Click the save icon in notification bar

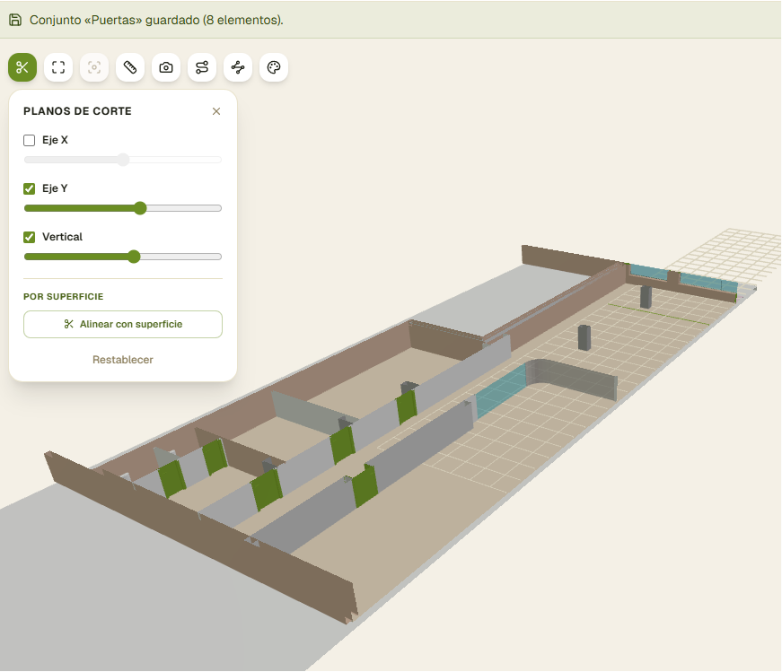click(15, 20)
